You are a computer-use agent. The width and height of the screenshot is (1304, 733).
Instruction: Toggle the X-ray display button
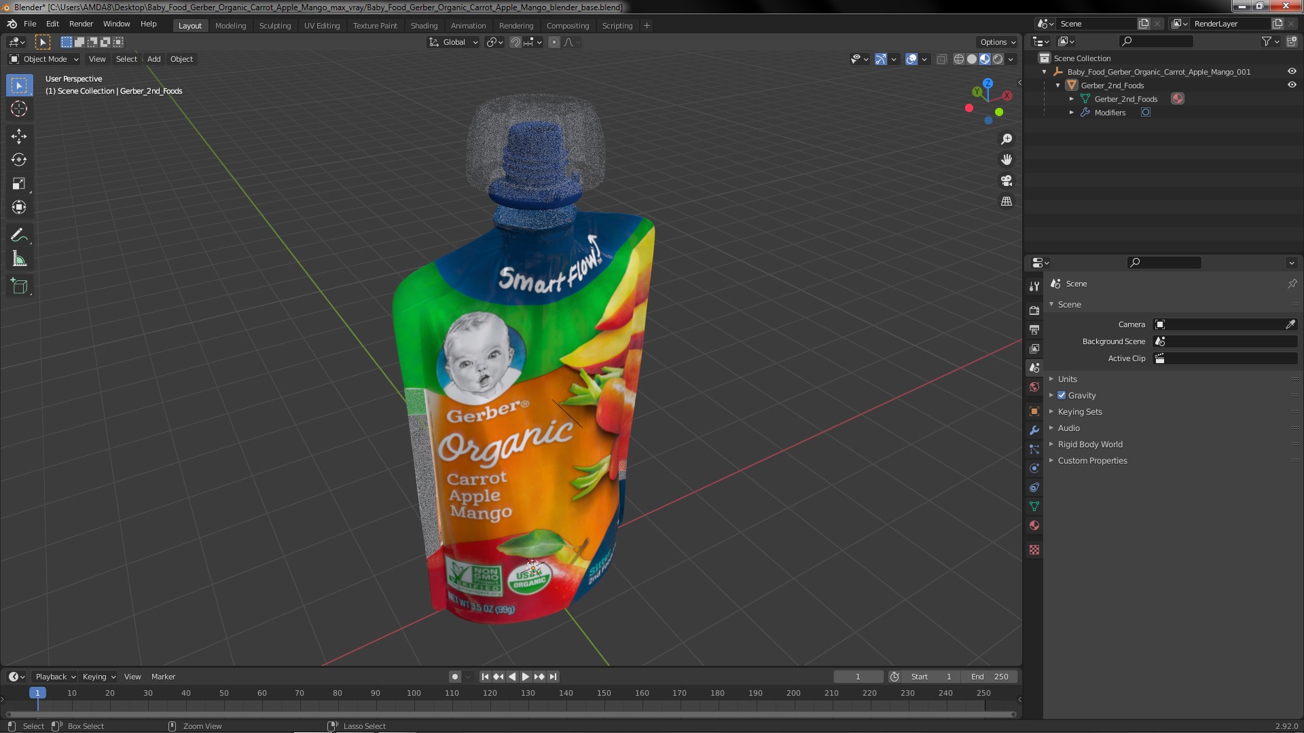tap(941, 59)
